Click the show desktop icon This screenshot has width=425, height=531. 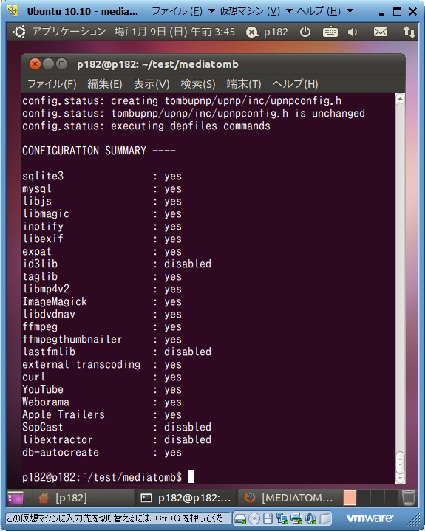[x=16, y=498]
